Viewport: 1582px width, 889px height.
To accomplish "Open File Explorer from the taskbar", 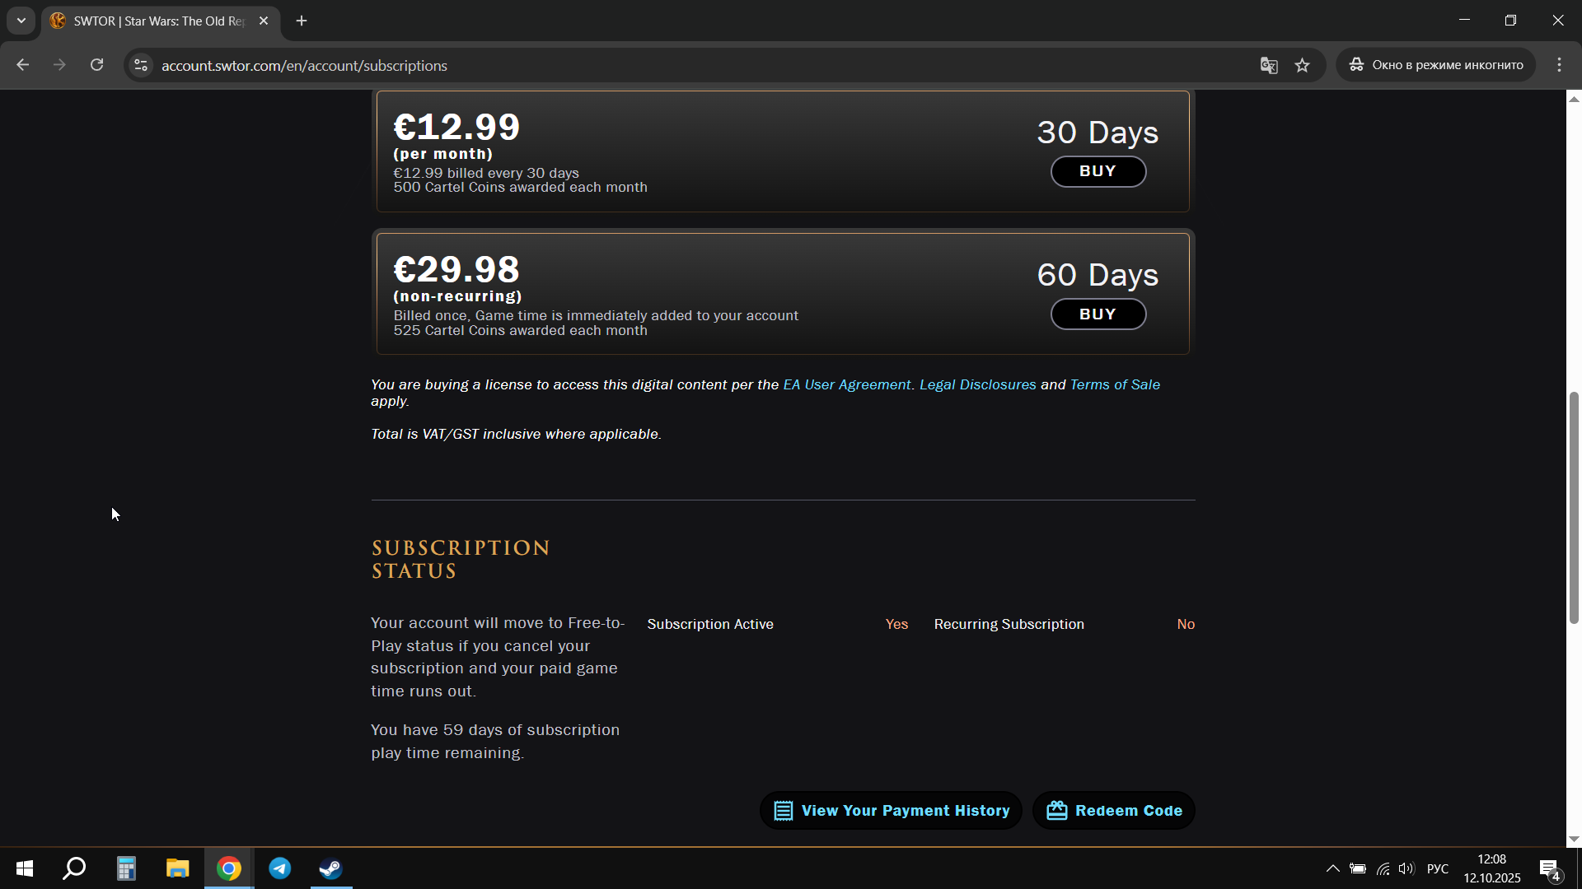I will (x=177, y=868).
